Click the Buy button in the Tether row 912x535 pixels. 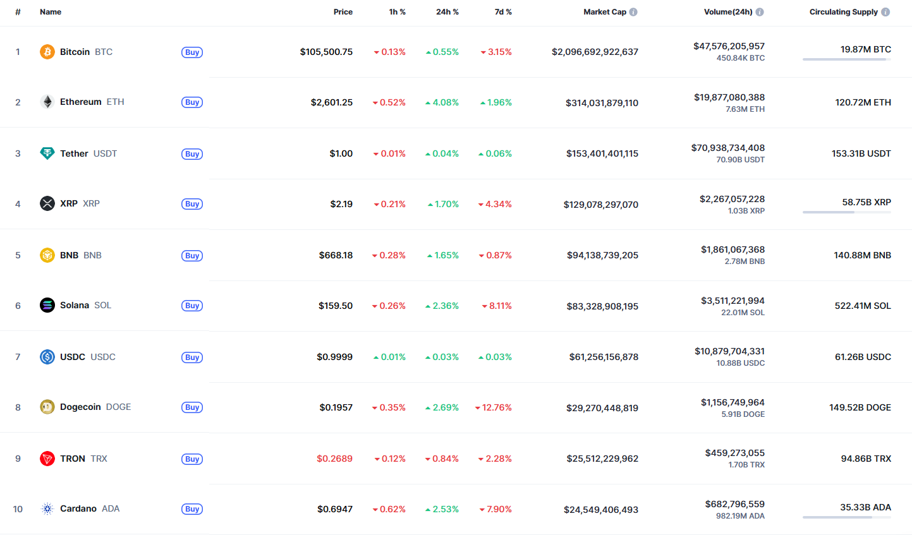(x=192, y=154)
